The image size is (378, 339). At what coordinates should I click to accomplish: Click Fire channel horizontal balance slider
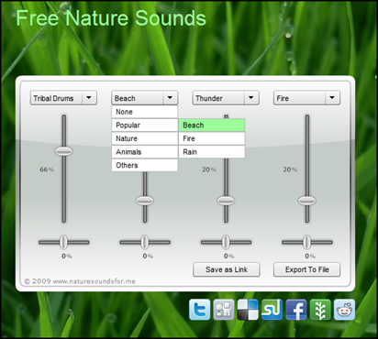[x=306, y=242]
